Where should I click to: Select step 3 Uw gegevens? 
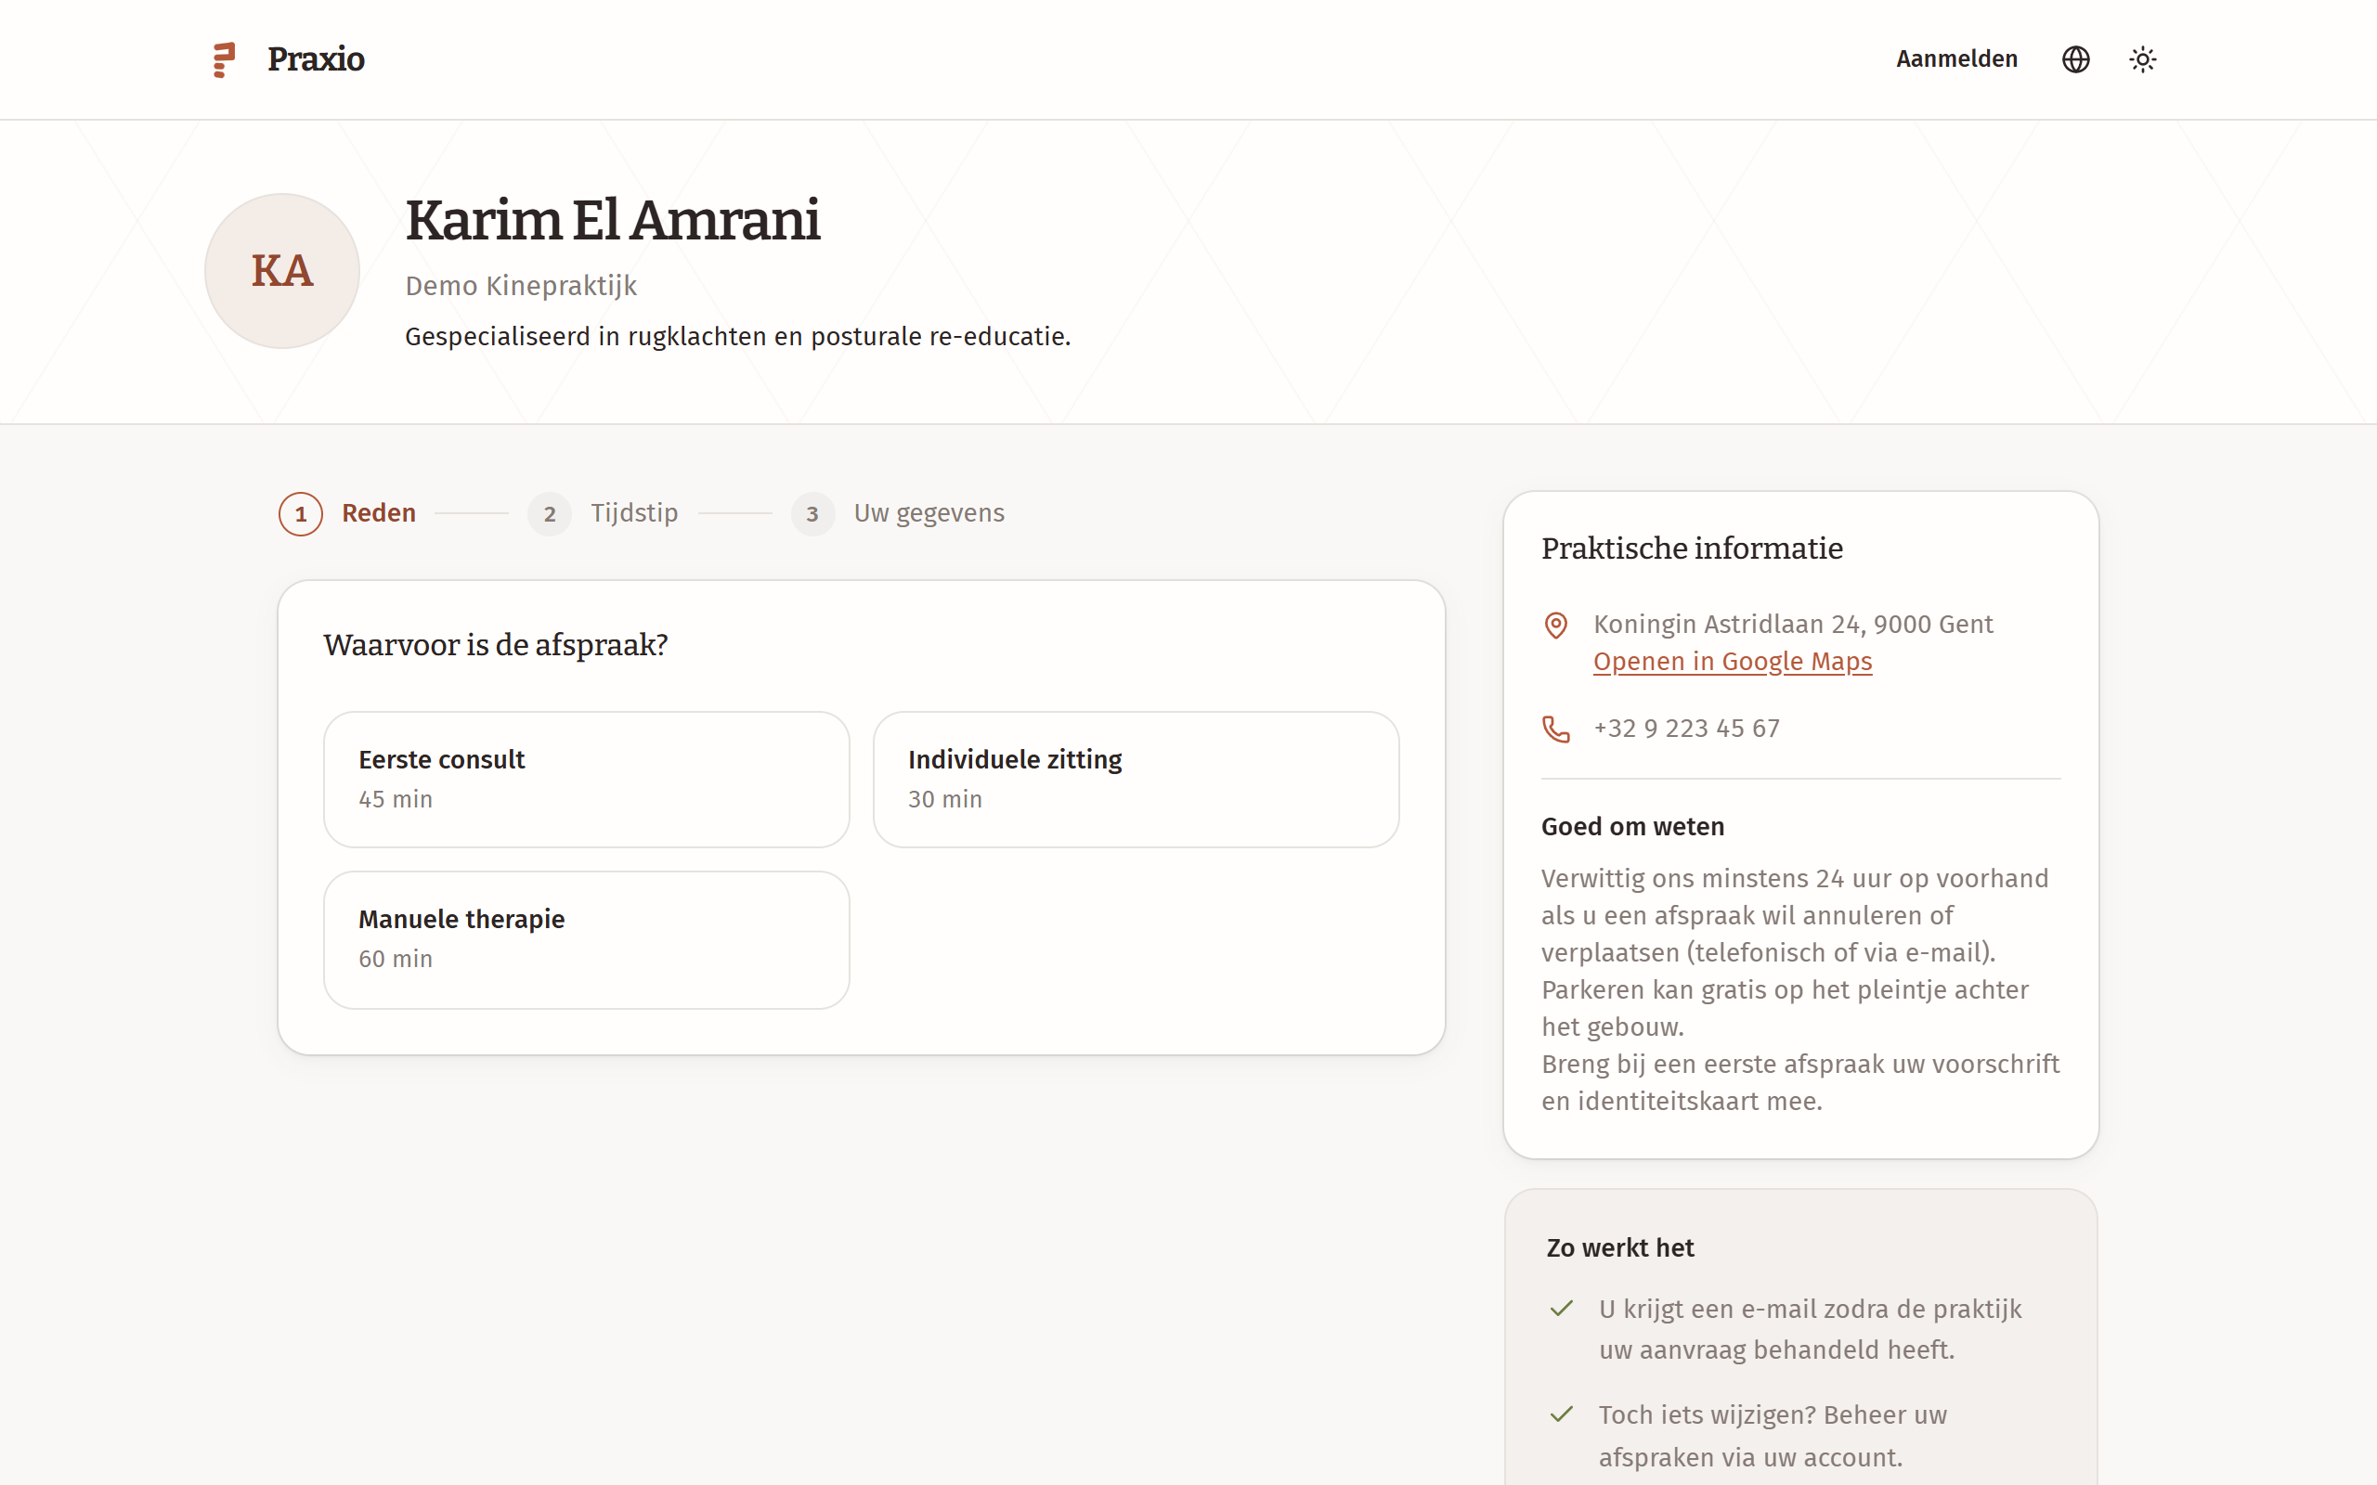(x=898, y=513)
